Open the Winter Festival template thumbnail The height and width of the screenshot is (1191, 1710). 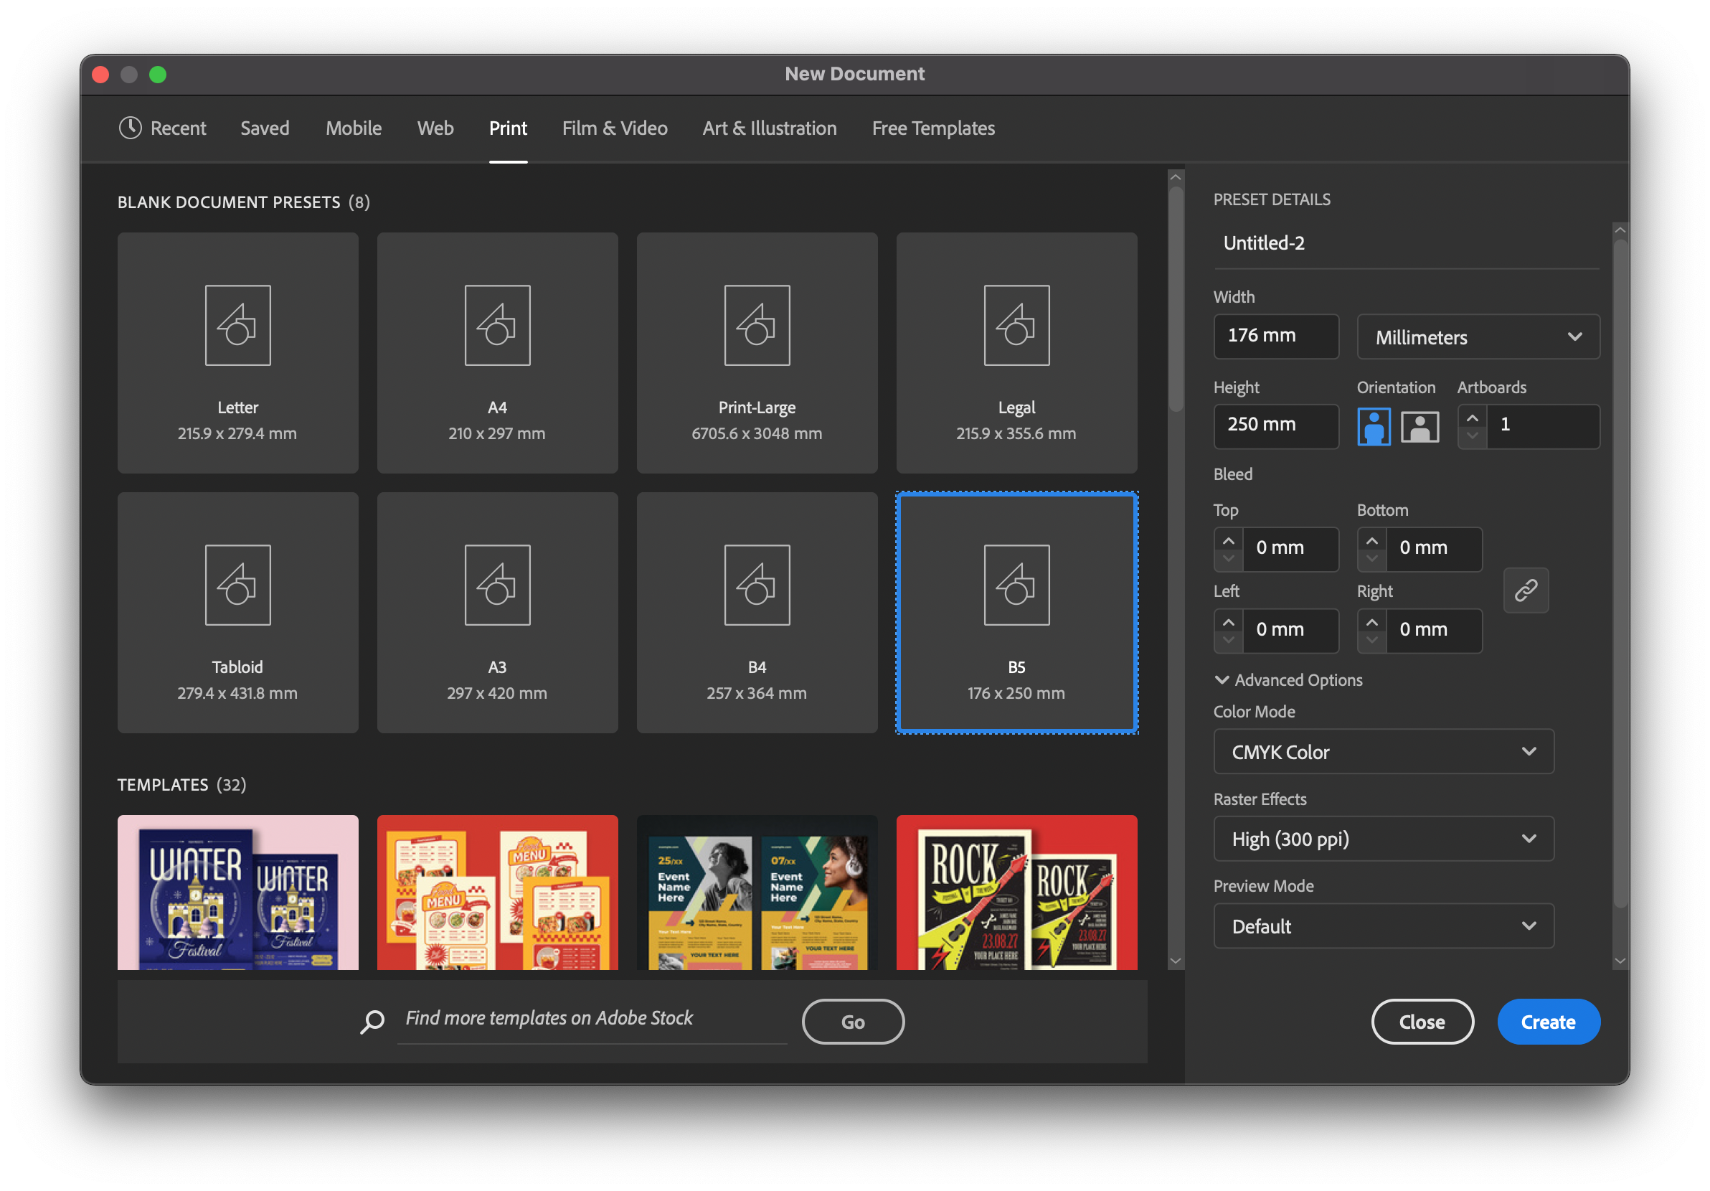(237, 893)
